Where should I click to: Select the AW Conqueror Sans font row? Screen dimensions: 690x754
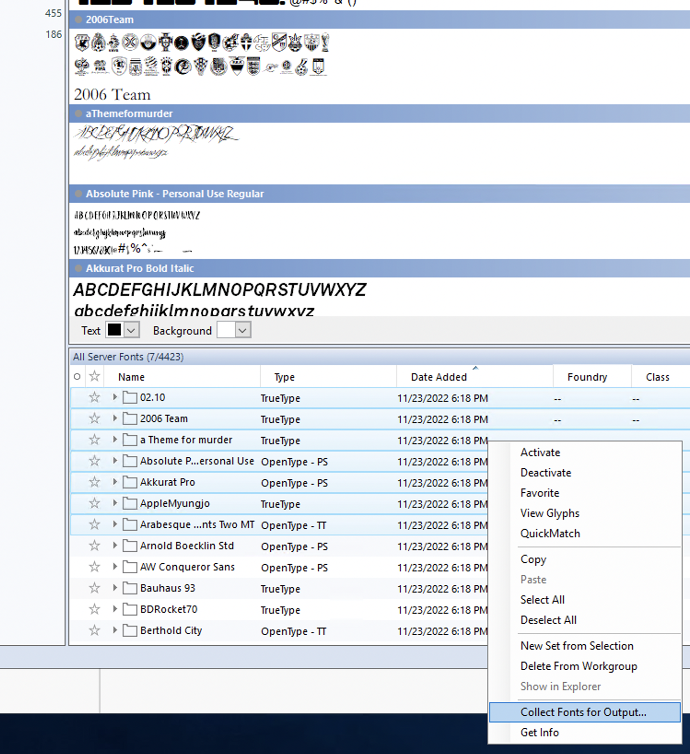(x=187, y=567)
